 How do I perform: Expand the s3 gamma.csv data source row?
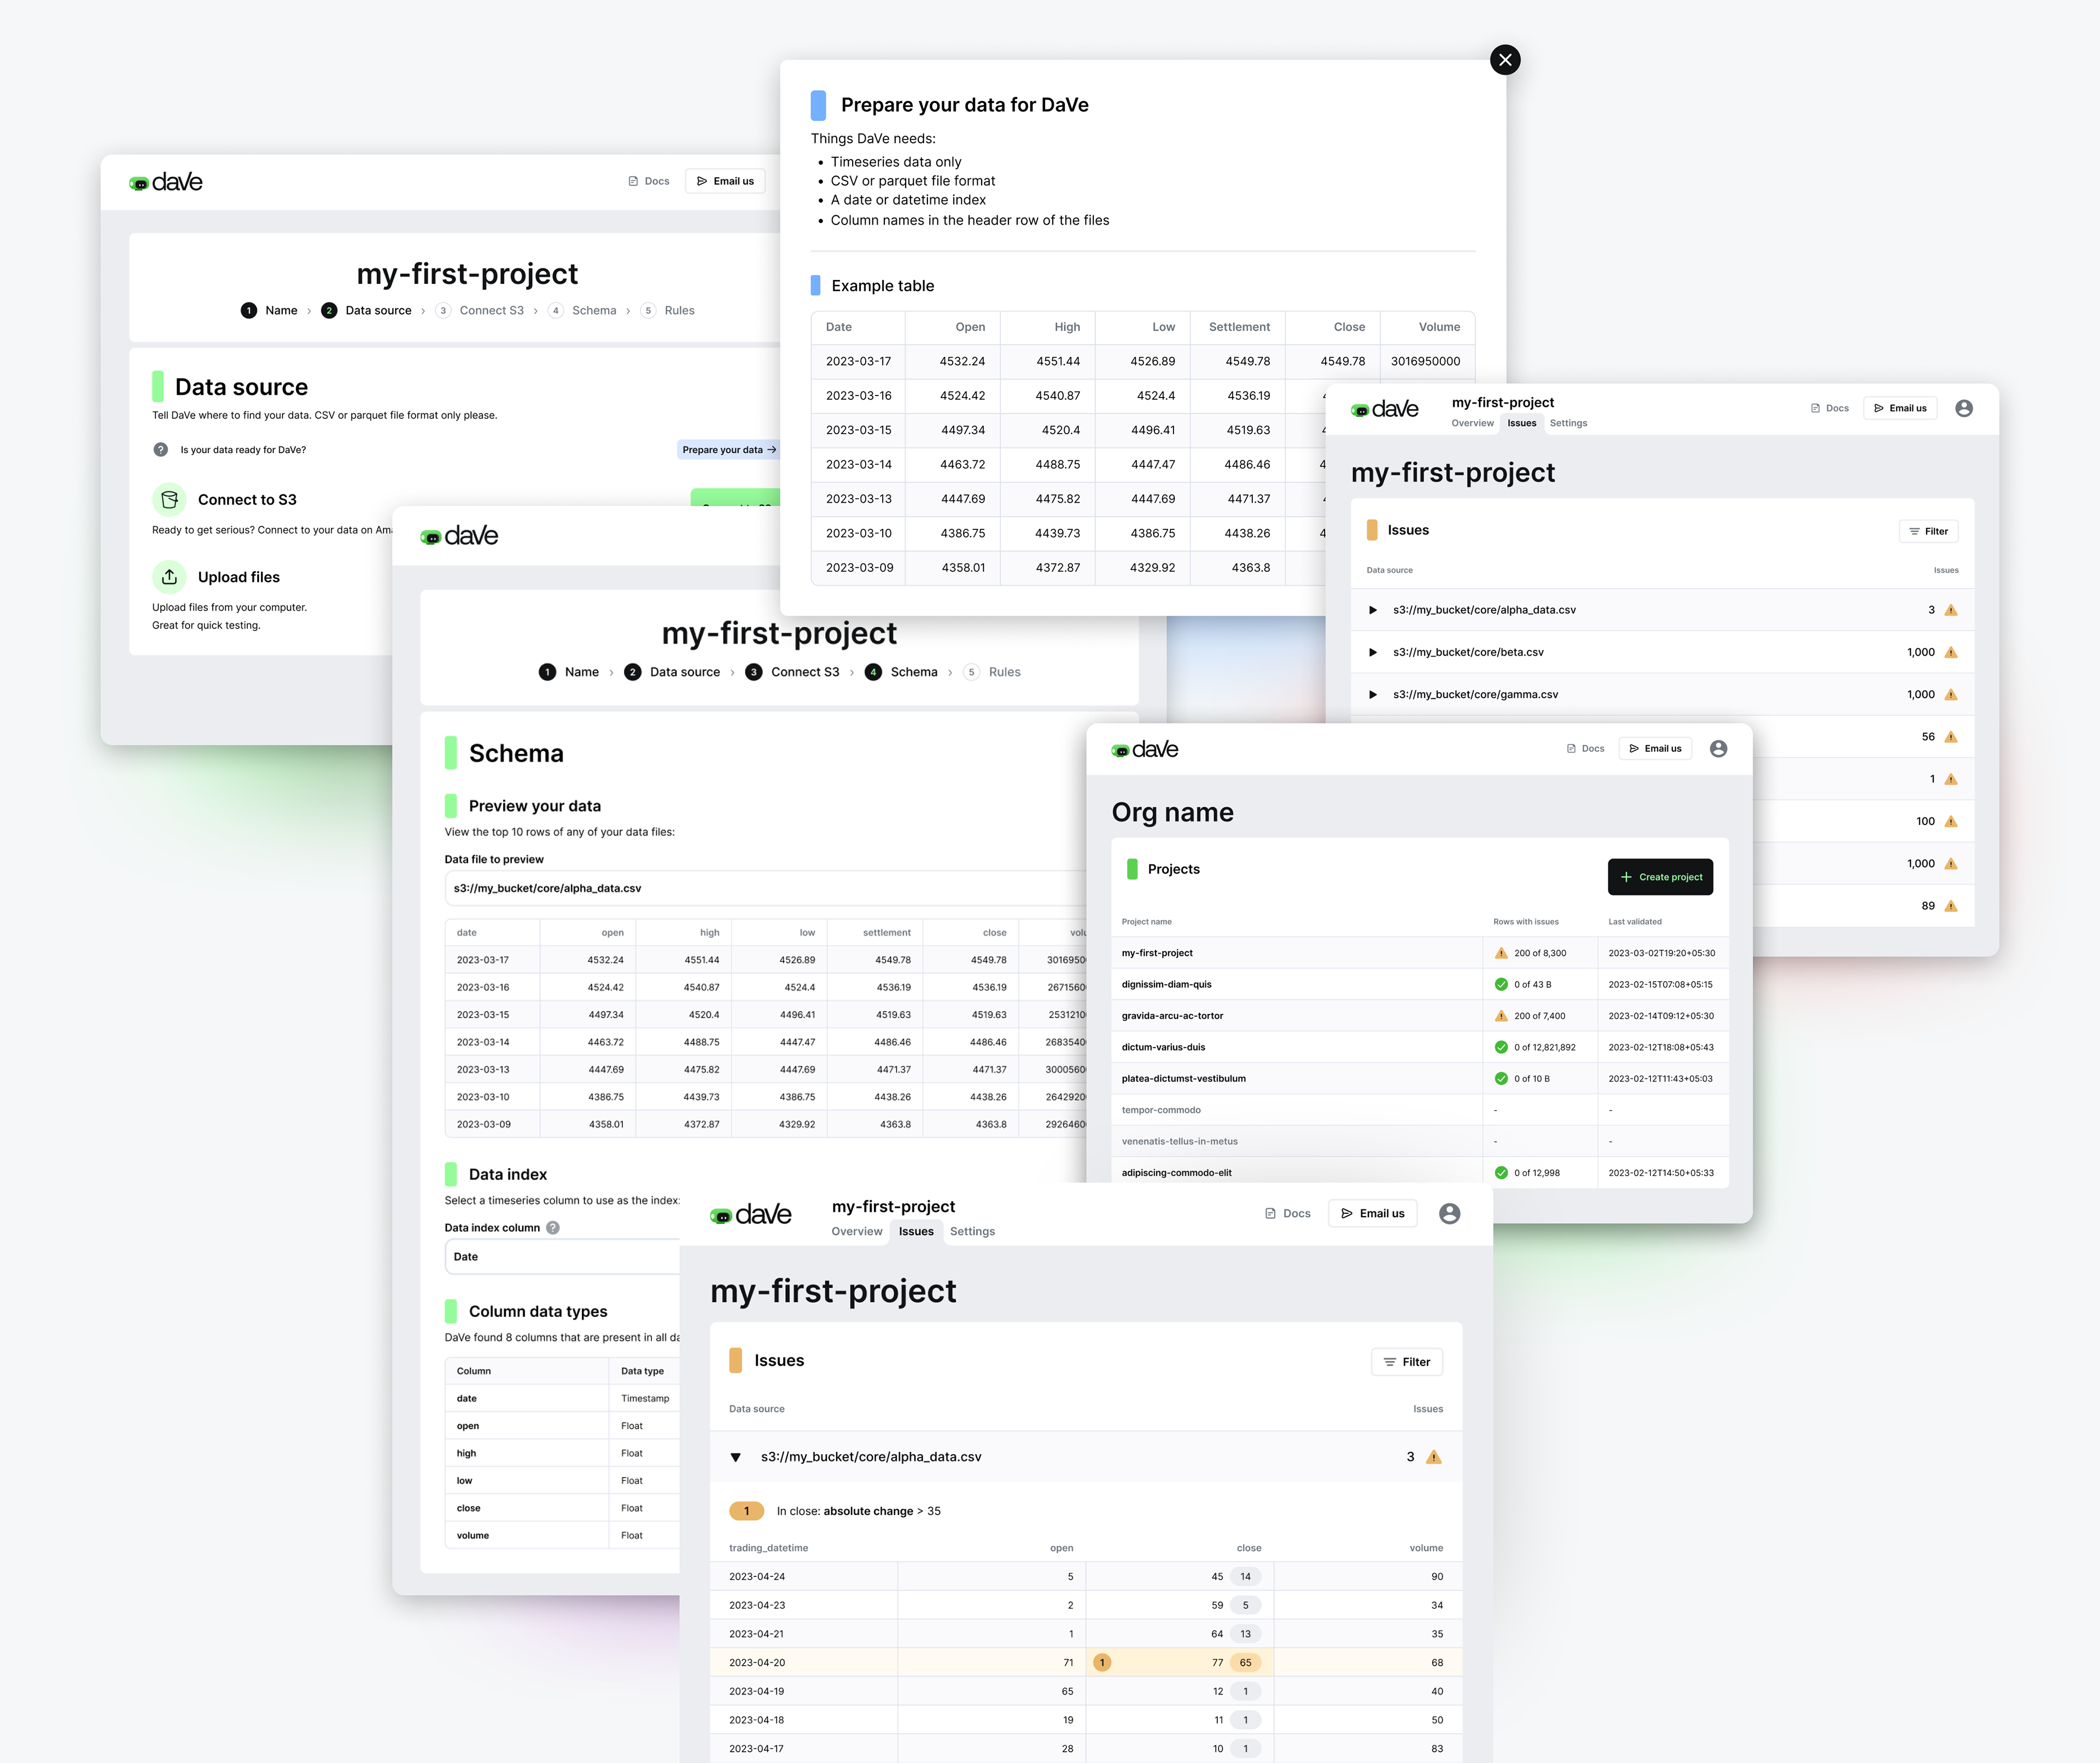pyautogui.click(x=1373, y=694)
